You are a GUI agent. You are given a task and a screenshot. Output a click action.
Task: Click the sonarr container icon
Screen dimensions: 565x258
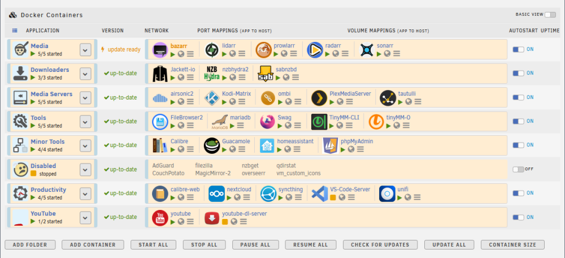(x=367, y=50)
